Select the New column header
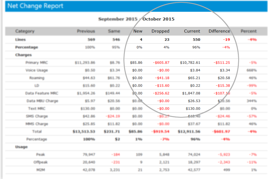This screenshot has width=268, height=179. point(138,31)
